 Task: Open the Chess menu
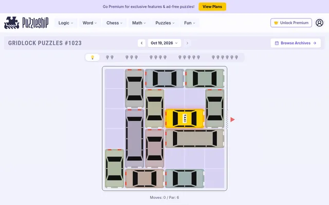pyautogui.click(x=114, y=23)
